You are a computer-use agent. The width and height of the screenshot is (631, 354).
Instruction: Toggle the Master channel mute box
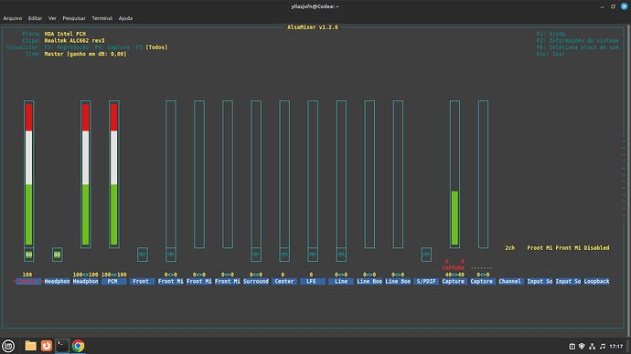pos(28,255)
